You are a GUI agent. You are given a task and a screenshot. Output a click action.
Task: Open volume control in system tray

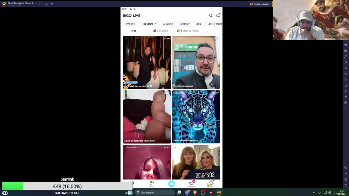pos(330,193)
